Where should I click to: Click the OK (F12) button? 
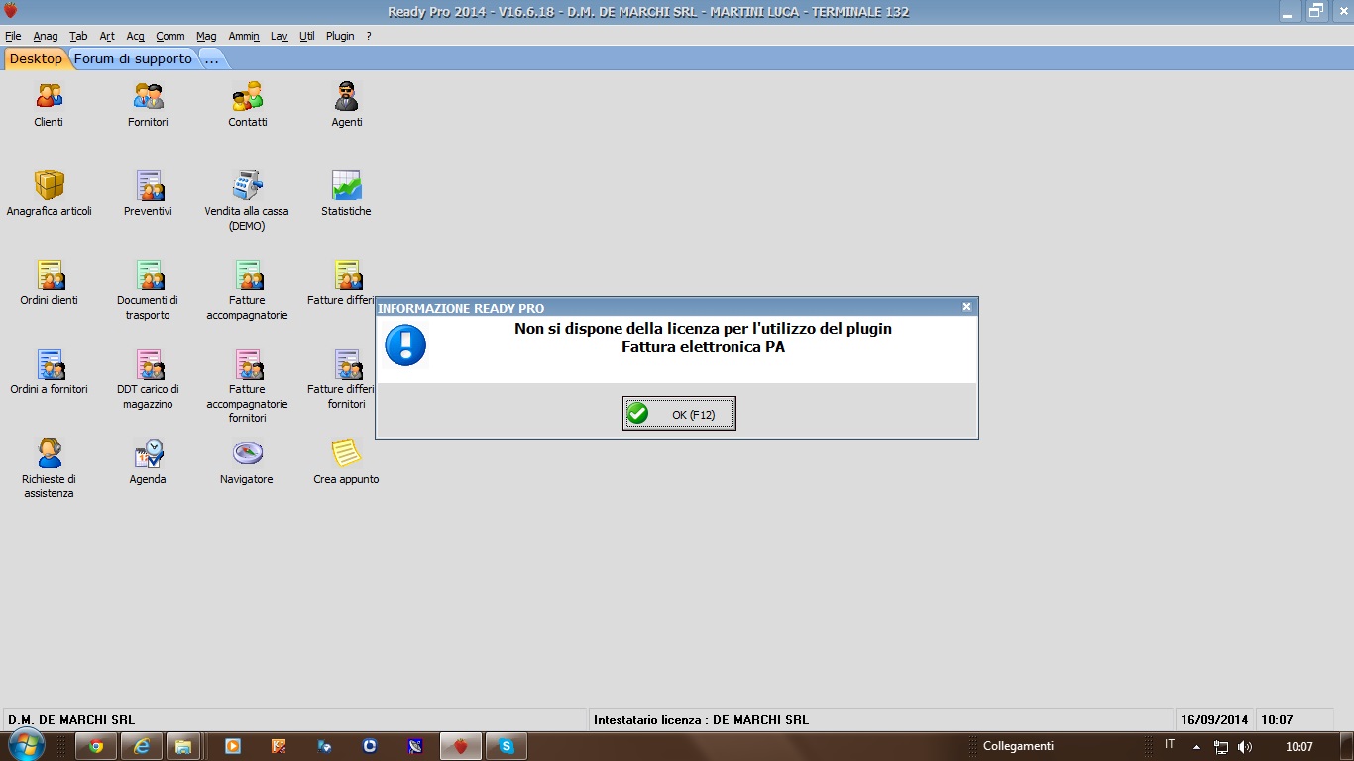(679, 414)
